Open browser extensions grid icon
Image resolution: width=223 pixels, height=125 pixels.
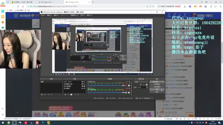[x=206, y=6]
